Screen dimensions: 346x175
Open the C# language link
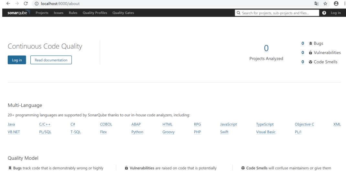73,125
